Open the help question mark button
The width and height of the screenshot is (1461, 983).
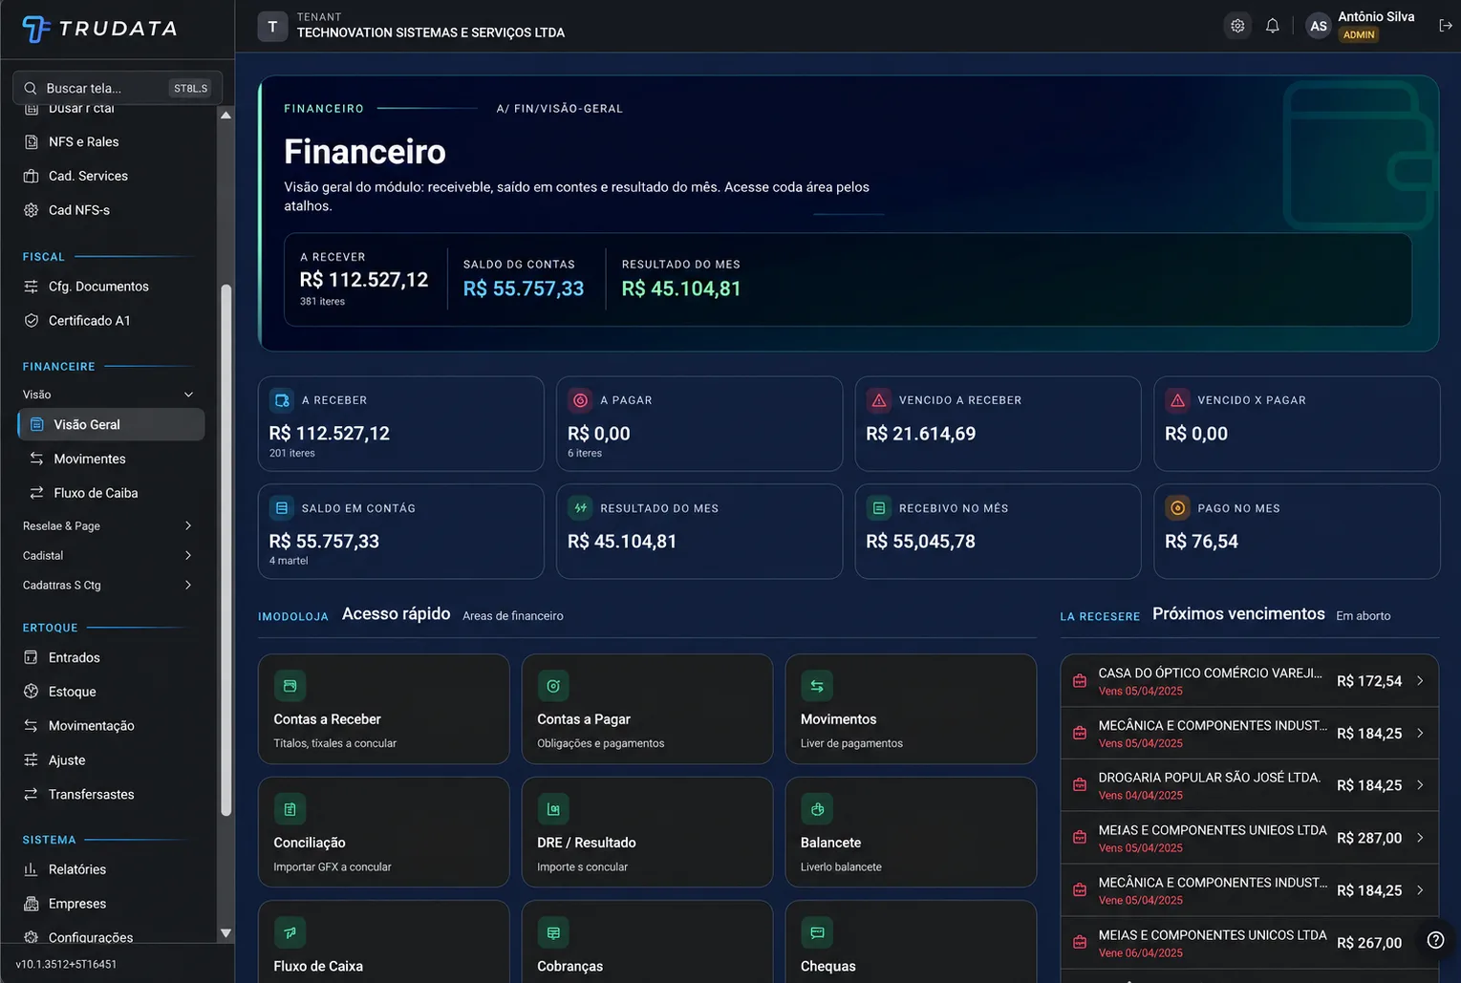click(1435, 940)
